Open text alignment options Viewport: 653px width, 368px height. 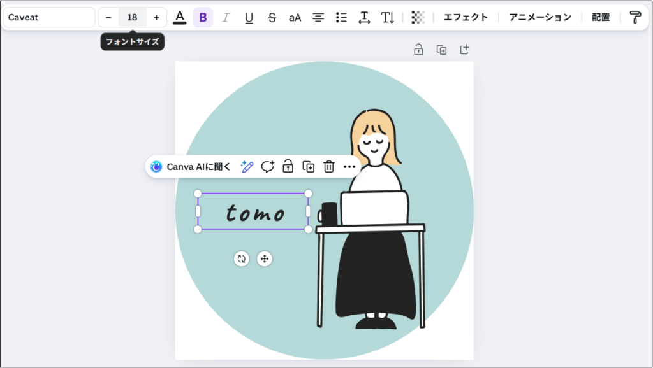(318, 17)
